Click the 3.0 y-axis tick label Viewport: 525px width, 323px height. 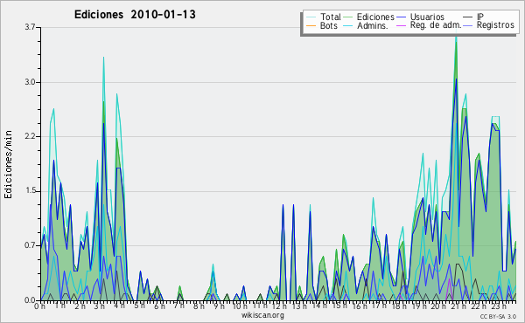[x=30, y=82]
